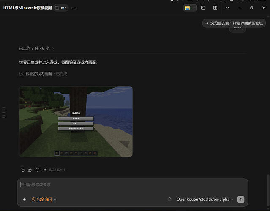
Task: Focus the follow-up request input field
Action: [x=132, y=184]
